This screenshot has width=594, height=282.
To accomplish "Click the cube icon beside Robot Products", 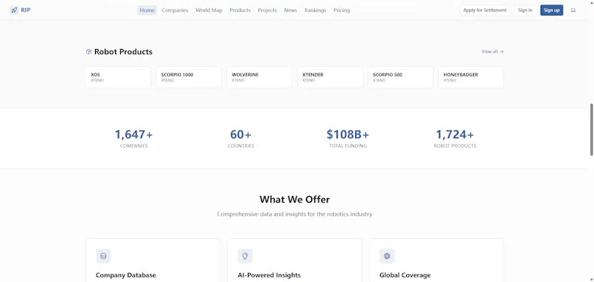I will 88,52.
